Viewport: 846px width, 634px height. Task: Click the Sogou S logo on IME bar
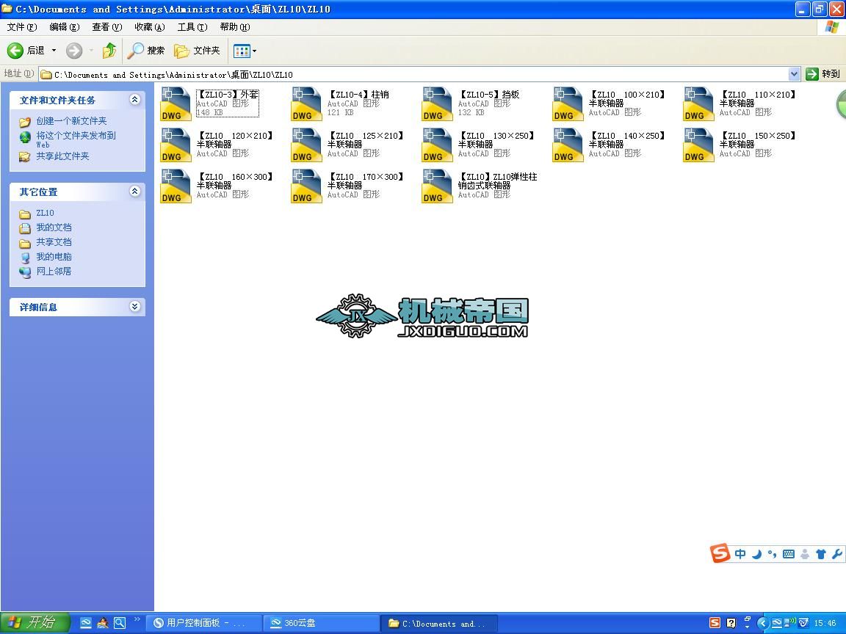click(x=720, y=553)
